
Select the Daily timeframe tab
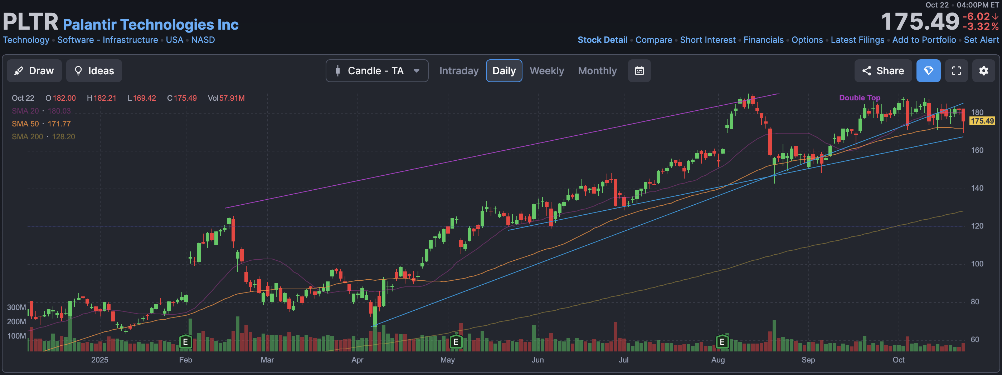point(504,71)
